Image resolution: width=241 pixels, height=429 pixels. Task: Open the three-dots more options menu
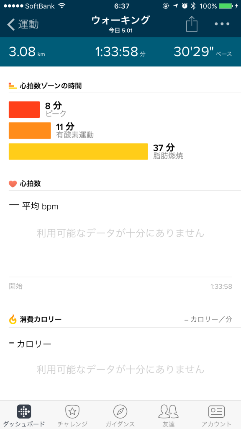click(x=222, y=24)
